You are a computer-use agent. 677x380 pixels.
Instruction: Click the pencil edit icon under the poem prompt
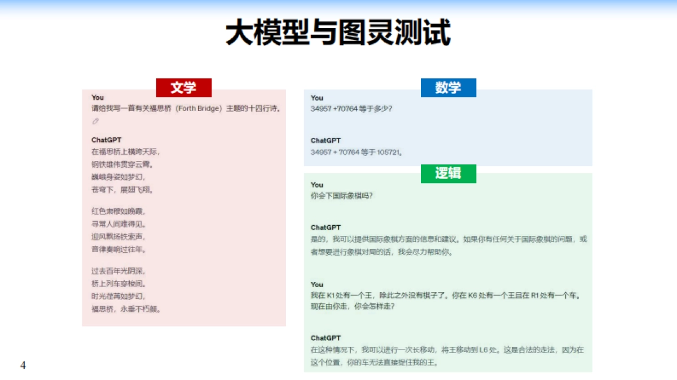94,120
